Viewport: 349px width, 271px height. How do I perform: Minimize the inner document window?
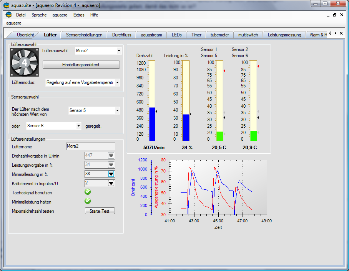[328, 15]
